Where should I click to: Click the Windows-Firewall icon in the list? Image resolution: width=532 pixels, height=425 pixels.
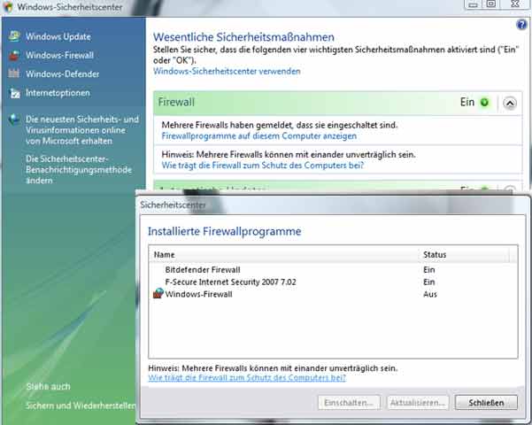158,294
